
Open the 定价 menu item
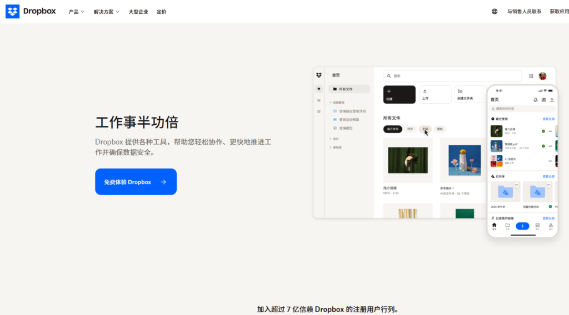pyautogui.click(x=162, y=12)
